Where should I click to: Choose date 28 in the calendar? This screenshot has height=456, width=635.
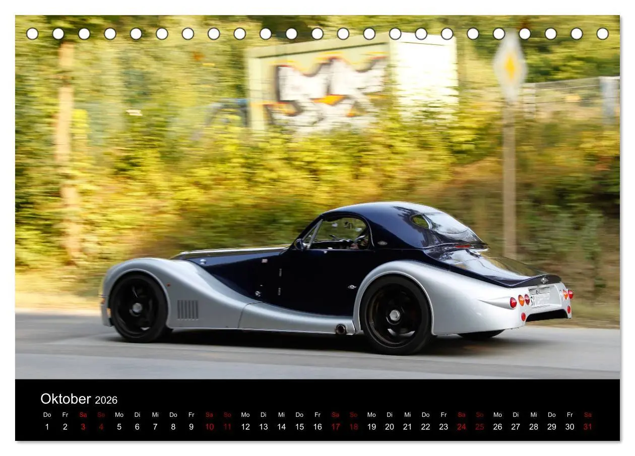tap(534, 427)
